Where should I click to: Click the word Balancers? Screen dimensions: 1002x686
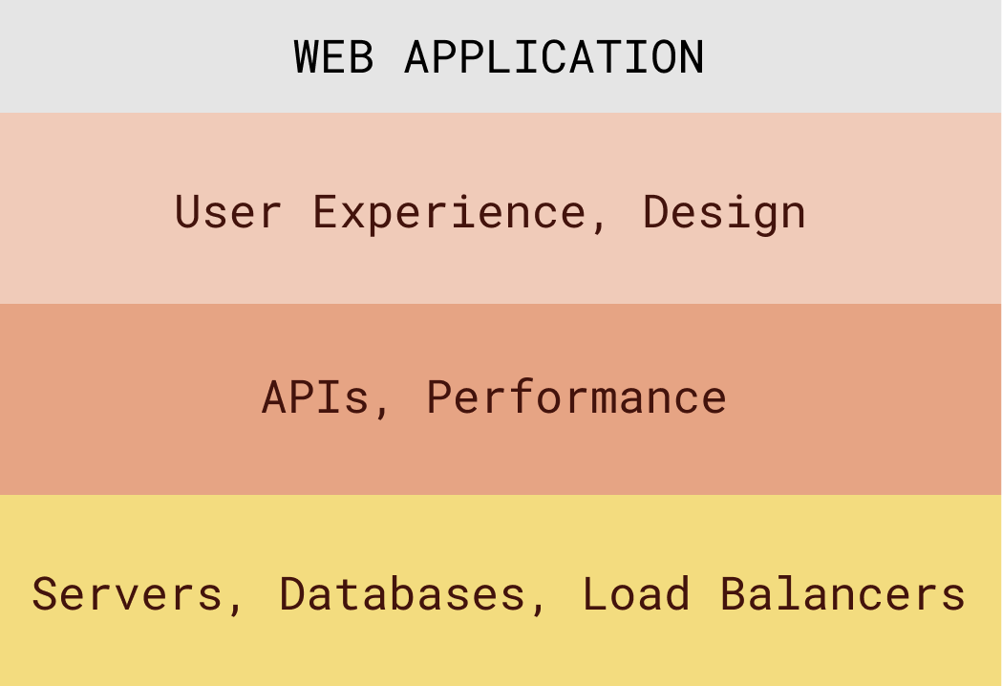coord(842,594)
